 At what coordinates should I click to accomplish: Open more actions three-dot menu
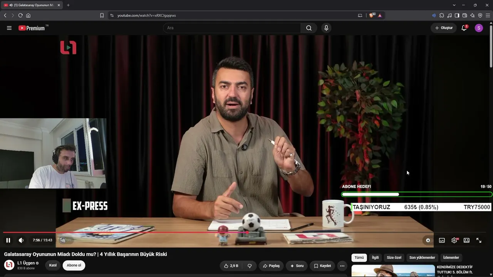tap(342, 266)
